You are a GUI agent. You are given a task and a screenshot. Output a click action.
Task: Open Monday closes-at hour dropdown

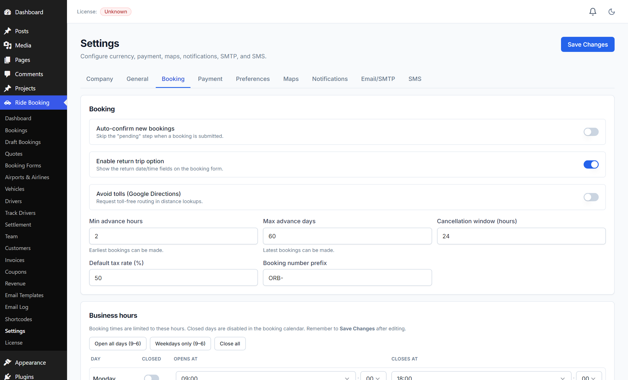(x=481, y=376)
